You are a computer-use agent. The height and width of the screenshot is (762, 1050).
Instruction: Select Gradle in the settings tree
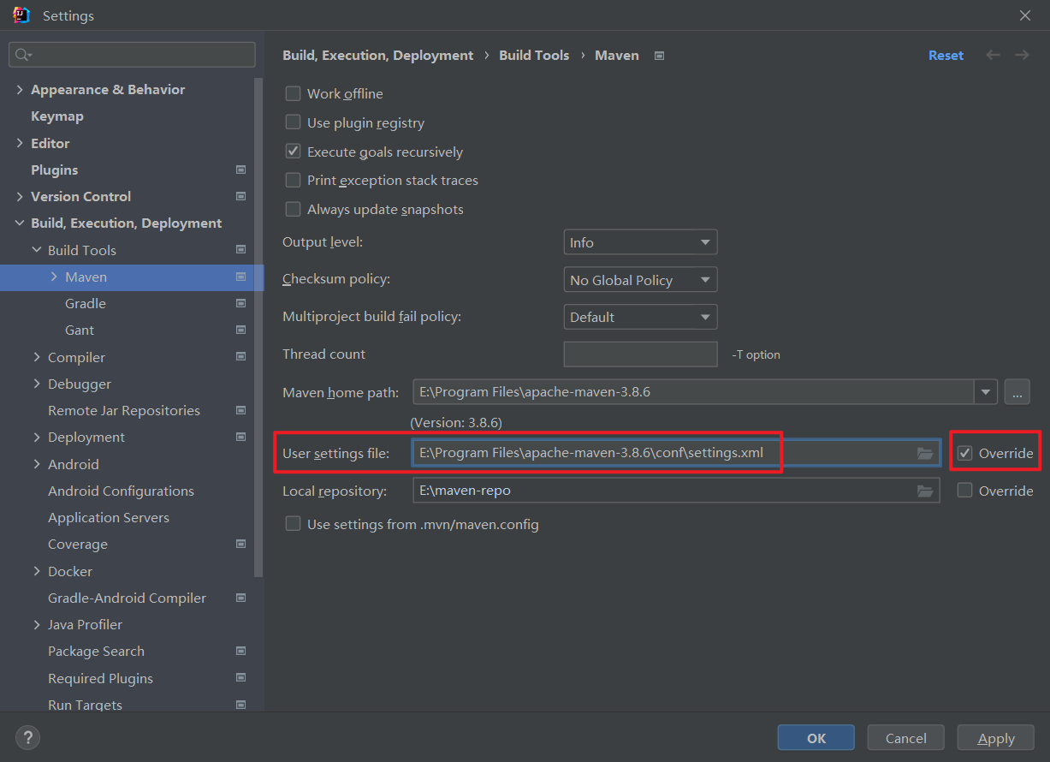[x=86, y=303]
